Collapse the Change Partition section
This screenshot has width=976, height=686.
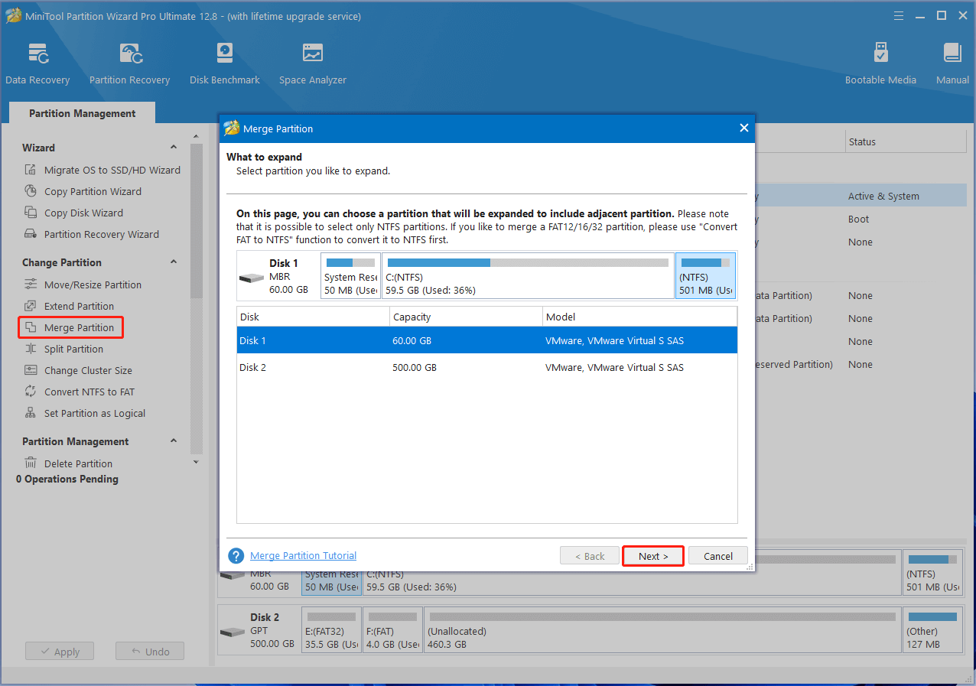pyautogui.click(x=174, y=262)
